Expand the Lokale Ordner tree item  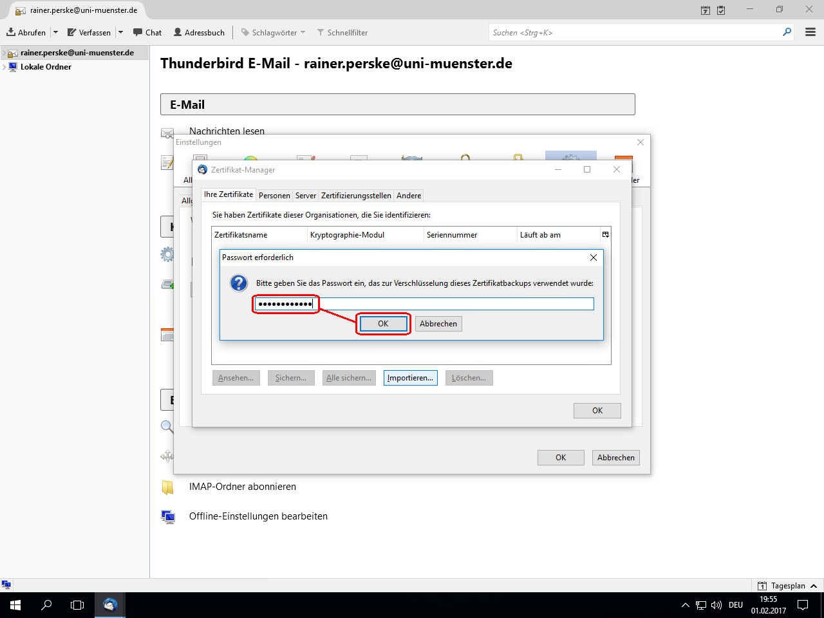[x=4, y=67]
